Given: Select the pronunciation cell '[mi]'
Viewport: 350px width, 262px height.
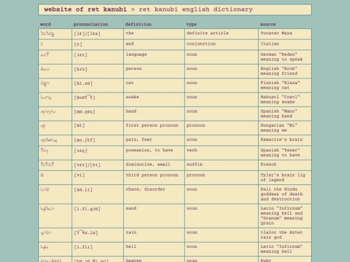Looking at the screenshot, I should [x=97, y=128].
